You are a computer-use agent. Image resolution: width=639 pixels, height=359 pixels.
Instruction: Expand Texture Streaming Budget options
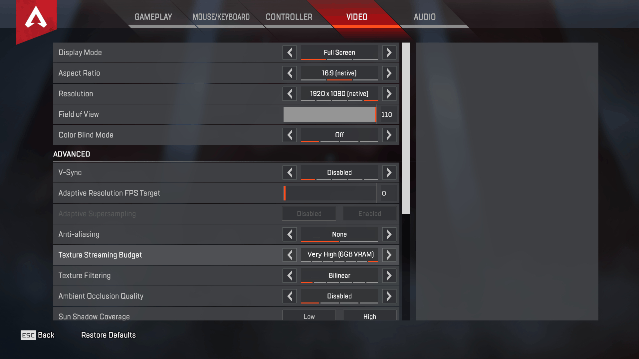click(x=388, y=255)
